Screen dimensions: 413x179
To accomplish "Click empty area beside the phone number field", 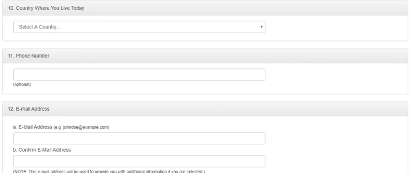I will 336,75.
